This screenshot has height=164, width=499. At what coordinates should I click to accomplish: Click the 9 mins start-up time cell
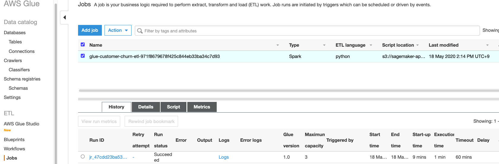pyautogui.click(x=419, y=157)
